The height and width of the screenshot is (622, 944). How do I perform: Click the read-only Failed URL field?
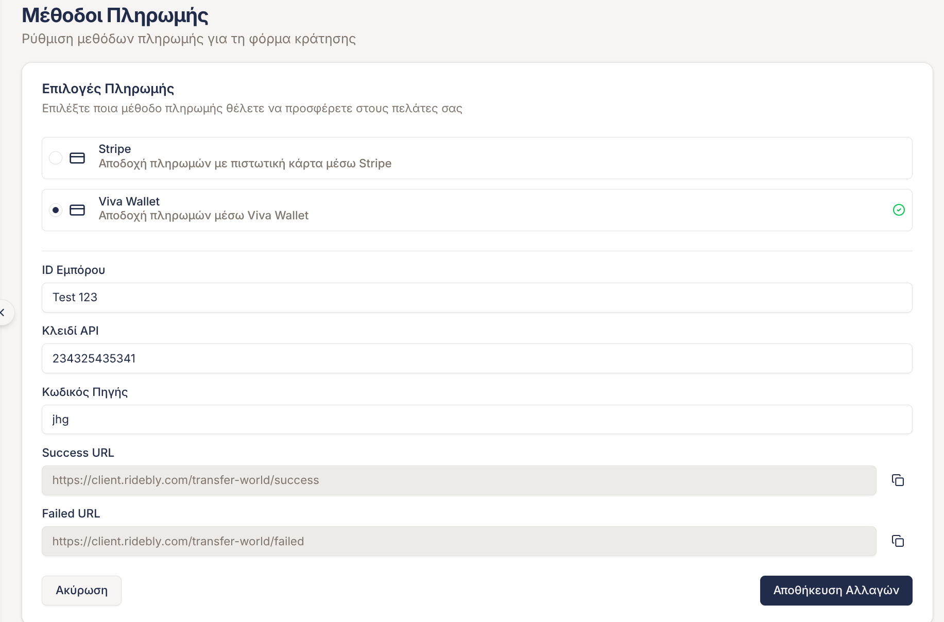458,541
